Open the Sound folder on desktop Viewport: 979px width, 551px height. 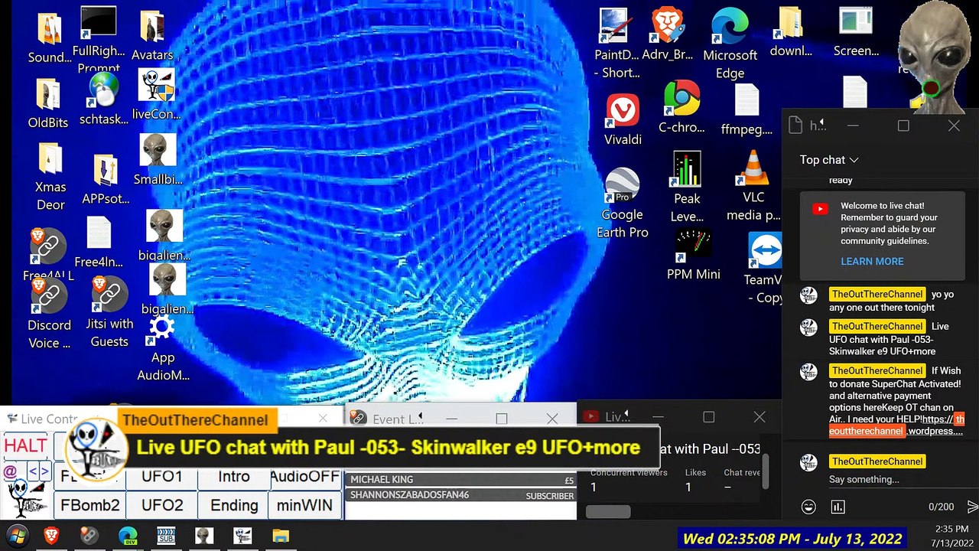click(49, 38)
